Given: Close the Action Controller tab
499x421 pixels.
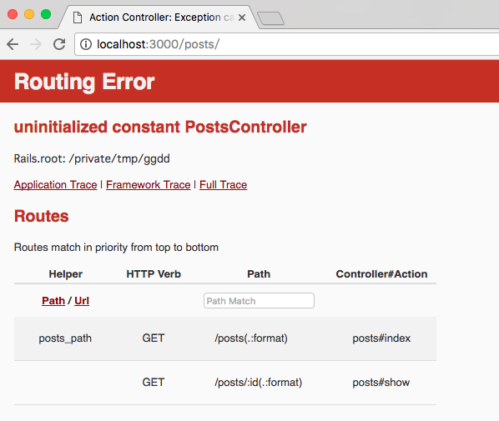Looking at the screenshot, I should point(242,18).
